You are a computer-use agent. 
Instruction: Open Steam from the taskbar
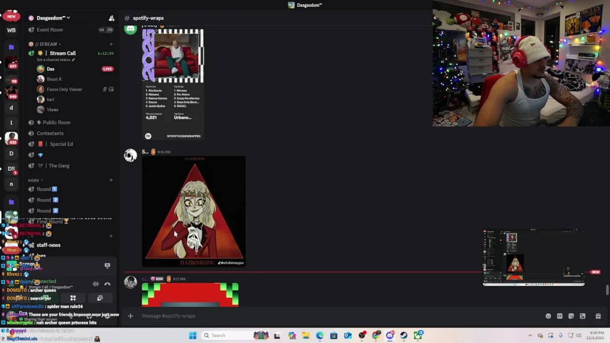(404, 335)
